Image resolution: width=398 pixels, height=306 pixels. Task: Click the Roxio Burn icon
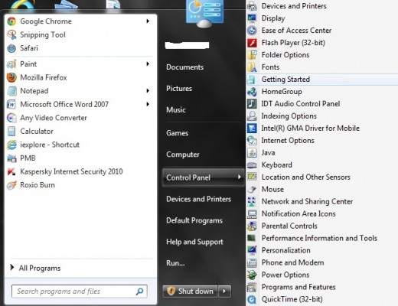coord(11,185)
